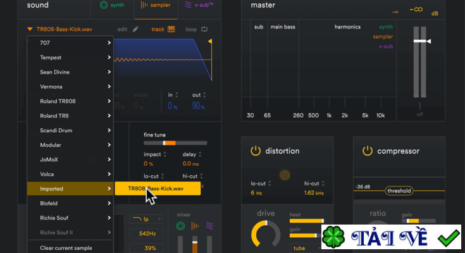Screen dimensions: 465x253
Task: Click the distortion 1.62 kHz hi-cut value
Action: pyautogui.click(x=314, y=193)
